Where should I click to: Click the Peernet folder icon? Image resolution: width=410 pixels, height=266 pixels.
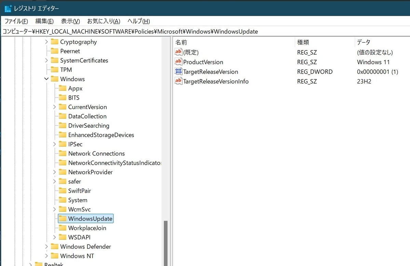point(55,51)
